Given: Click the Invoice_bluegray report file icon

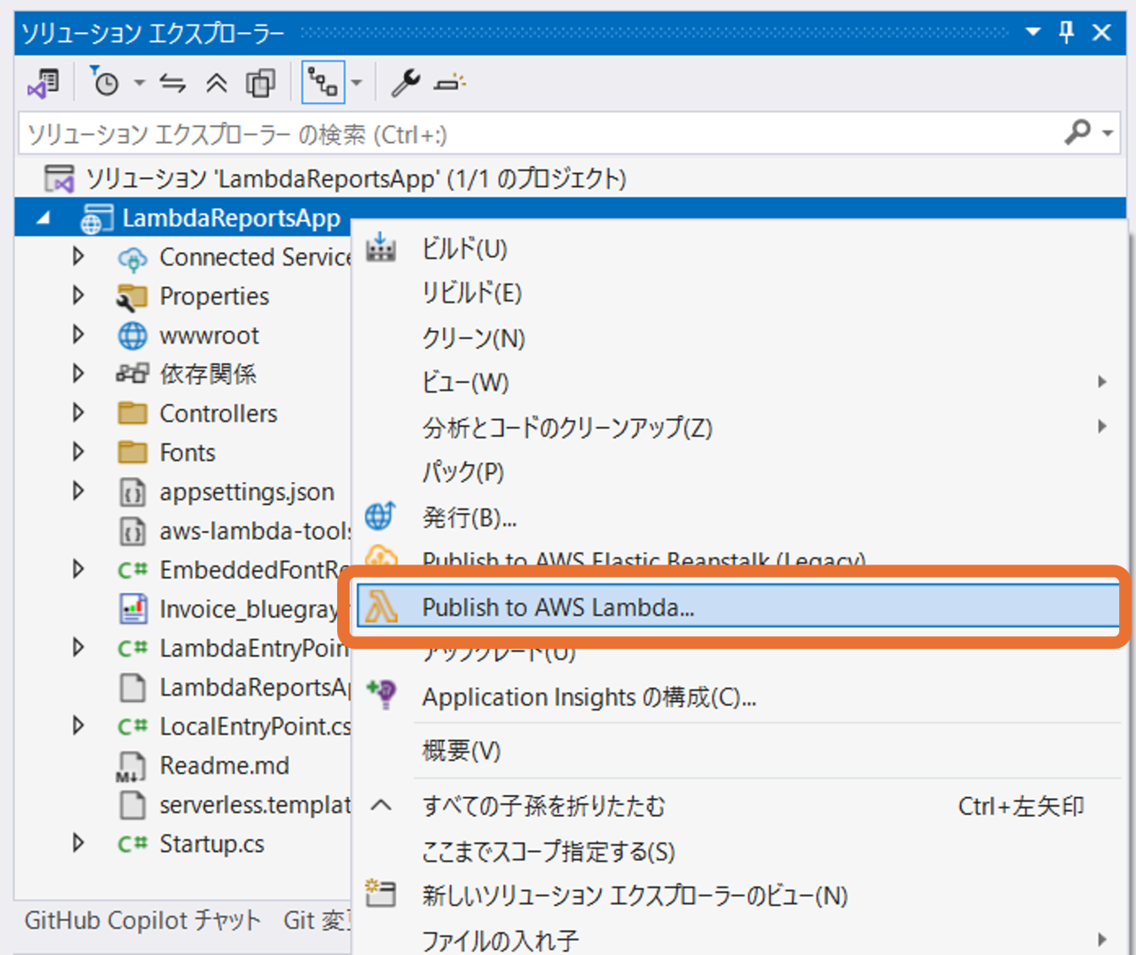Looking at the screenshot, I should (132, 609).
